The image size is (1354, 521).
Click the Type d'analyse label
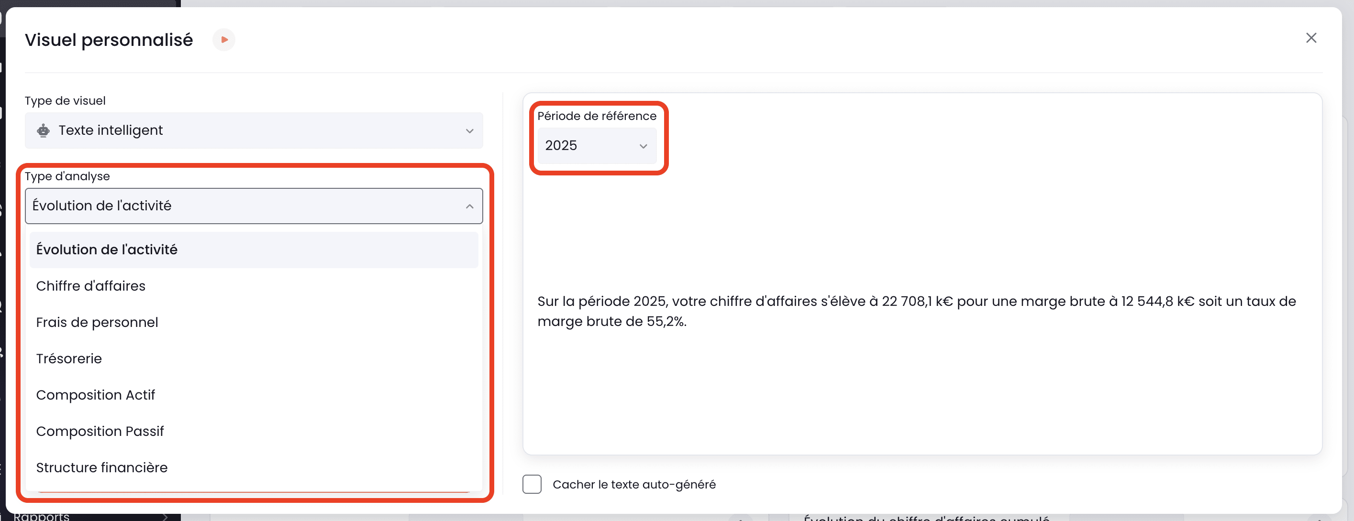pos(67,176)
